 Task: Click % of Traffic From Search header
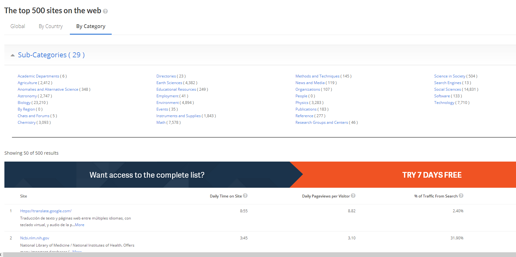click(x=436, y=196)
